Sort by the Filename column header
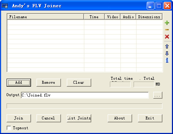 [46, 17]
